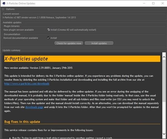Click the Cinema 4D app icon in title bar
The image size is (167, 139).
point(4,3)
